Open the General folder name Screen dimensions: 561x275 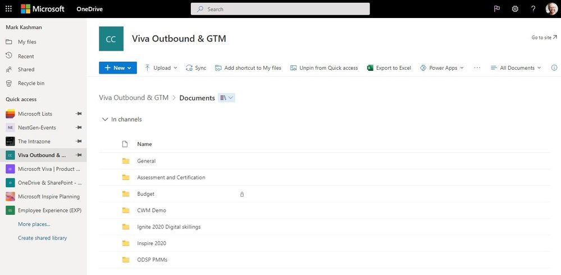tap(147, 161)
